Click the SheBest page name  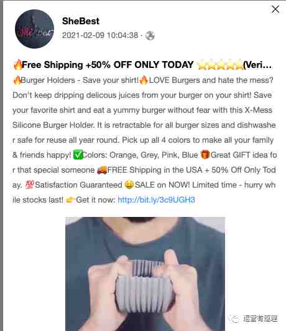(81, 21)
